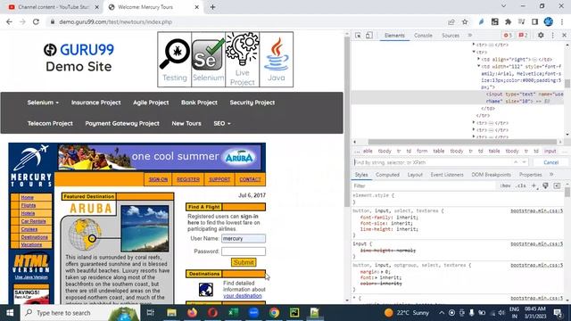The width and height of the screenshot is (571, 321).
Task: Click the input breadcrumb in DOM path
Action: pos(550,151)
